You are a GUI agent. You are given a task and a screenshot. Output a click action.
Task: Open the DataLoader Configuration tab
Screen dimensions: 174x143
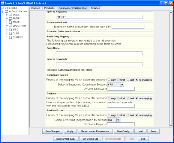[x=73, y=8]
